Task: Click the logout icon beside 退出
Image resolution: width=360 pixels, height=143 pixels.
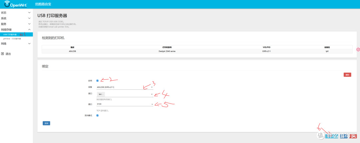Action: click(x=2, y=54)
